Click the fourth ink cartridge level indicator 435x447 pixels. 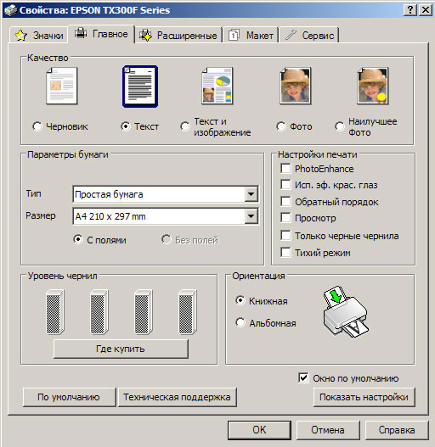click(x=188, y=312)
